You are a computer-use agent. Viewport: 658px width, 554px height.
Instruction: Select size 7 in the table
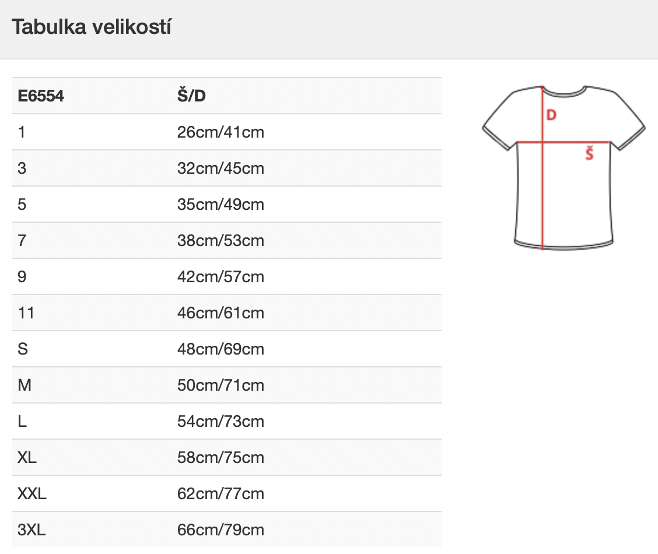click(x=22, y=240)
